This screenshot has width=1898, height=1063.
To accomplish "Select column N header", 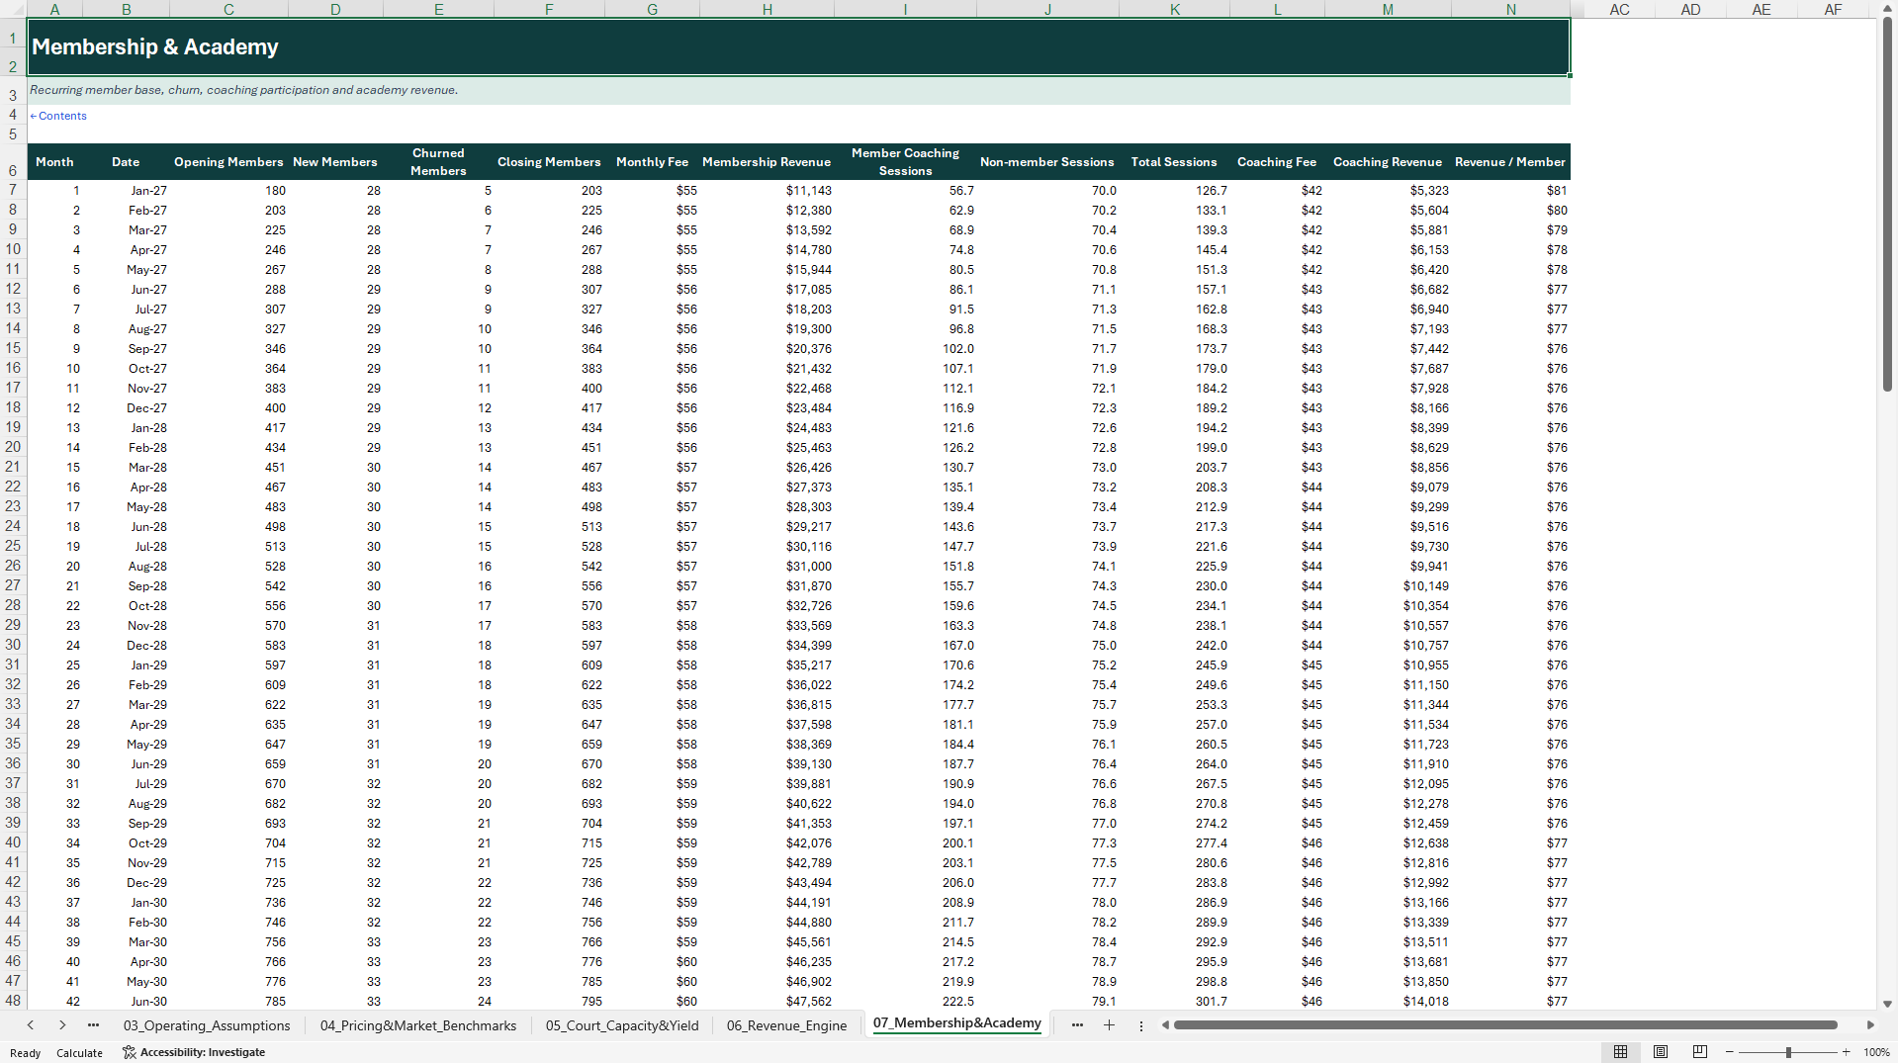I will tap(1510, 10).
